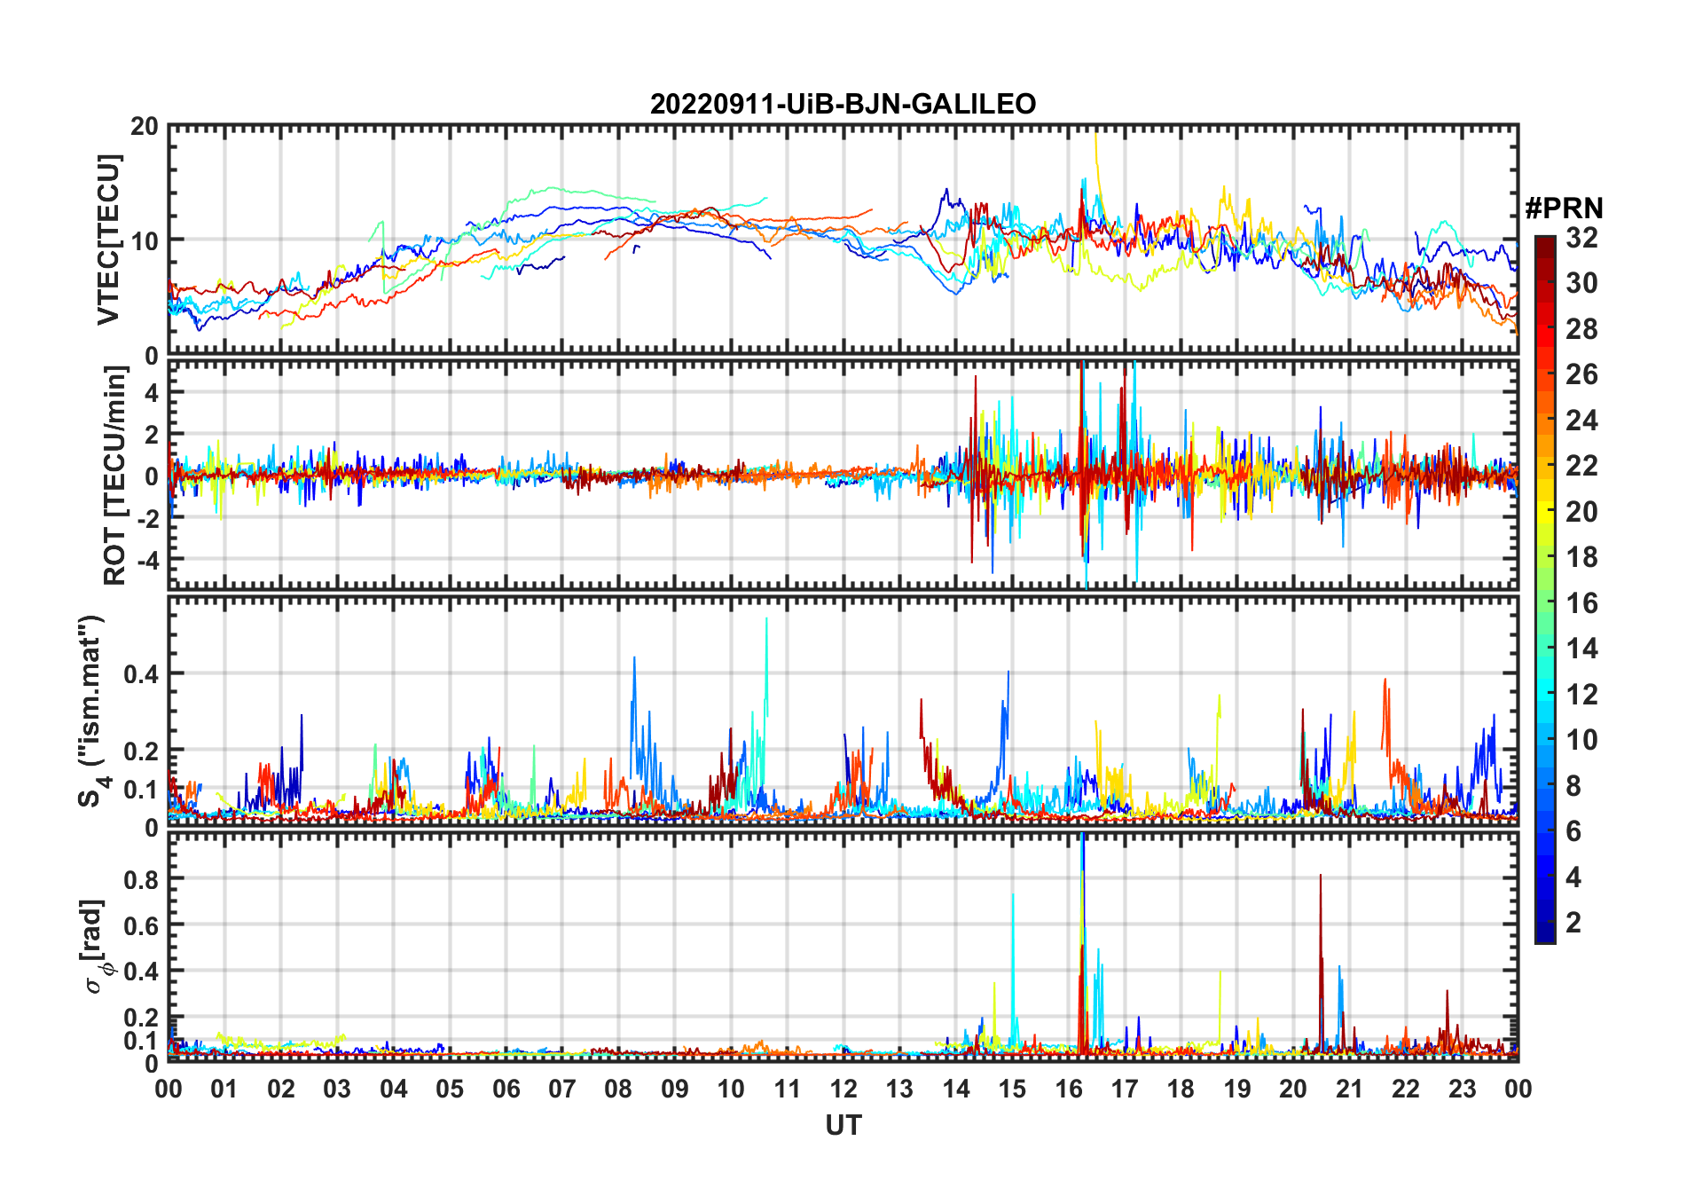Viewport: 1687px width, 1180px height.
Task: Select the ROT [TECU/min] y-axis label
Action: [115, 476]
